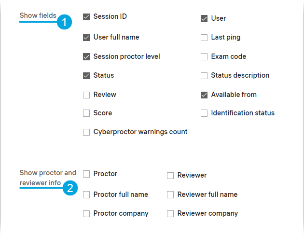304x235 pixels.
Task: Check the Review field box
Action: point(86,95)
